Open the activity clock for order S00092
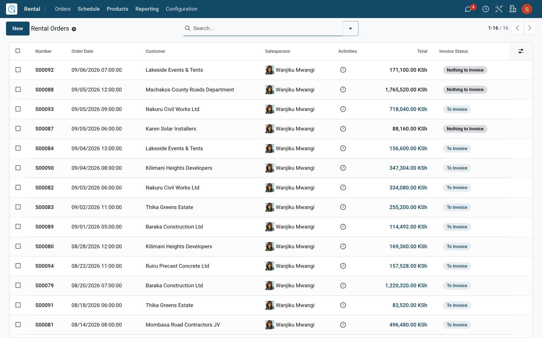The width and height of the screenshot is (542, 338). pos(343,70)
